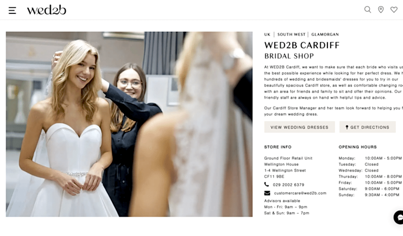Select the Glamorgan breadcrumb link
Image resolution: width=403 pixels, height=236 pixels.
point(325,34)
